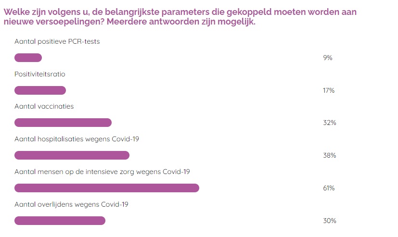Click the bar for positieve PCR-tests

[28, 58]
